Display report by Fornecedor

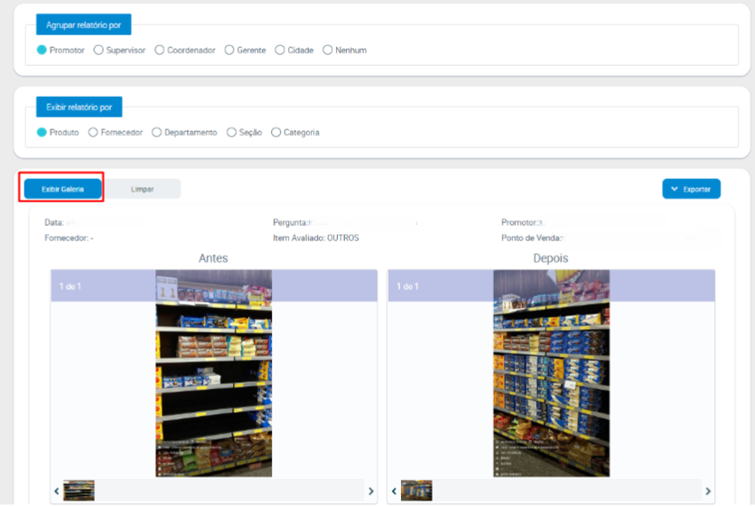pos(93,133)
